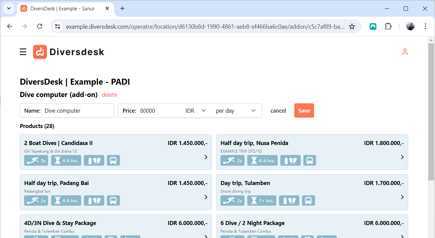Click 'EXAMPLE TRIP 2FD/1D' subtitle

click(241, 151)
